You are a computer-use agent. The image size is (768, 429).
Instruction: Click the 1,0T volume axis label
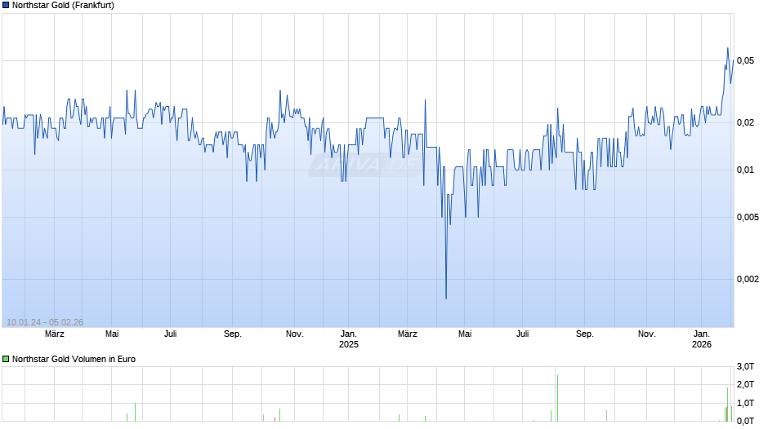pyautogui.click(x=745, y=403)
